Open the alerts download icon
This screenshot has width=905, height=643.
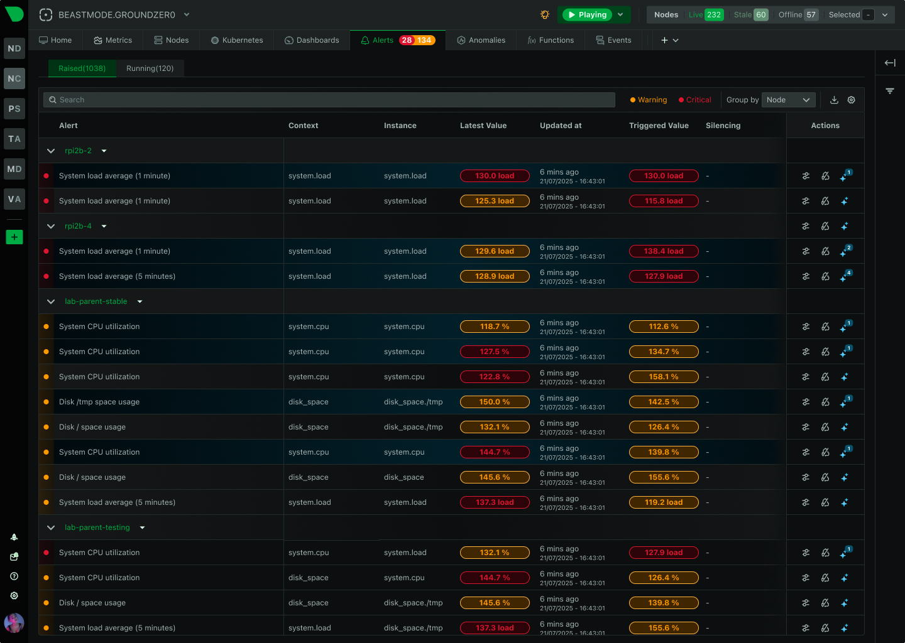[834, 100]
